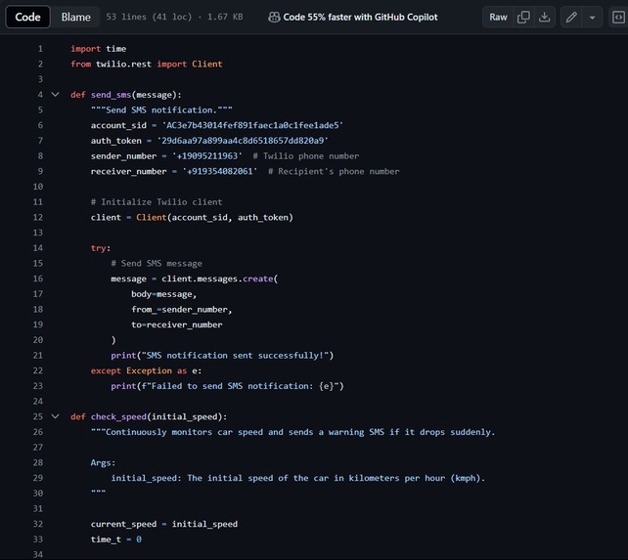The width and height of the screenshot is (628, 560).
Task: Select line number 6
Action: 40,125
